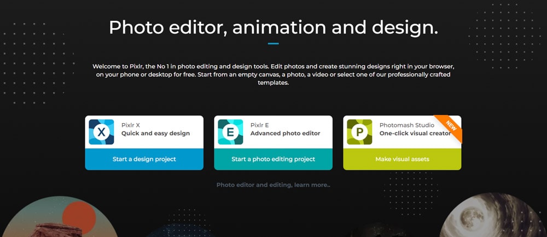This screenshot has height=237, width=547.
Task: Start a photo editing project button
Action: click(273, 159)
